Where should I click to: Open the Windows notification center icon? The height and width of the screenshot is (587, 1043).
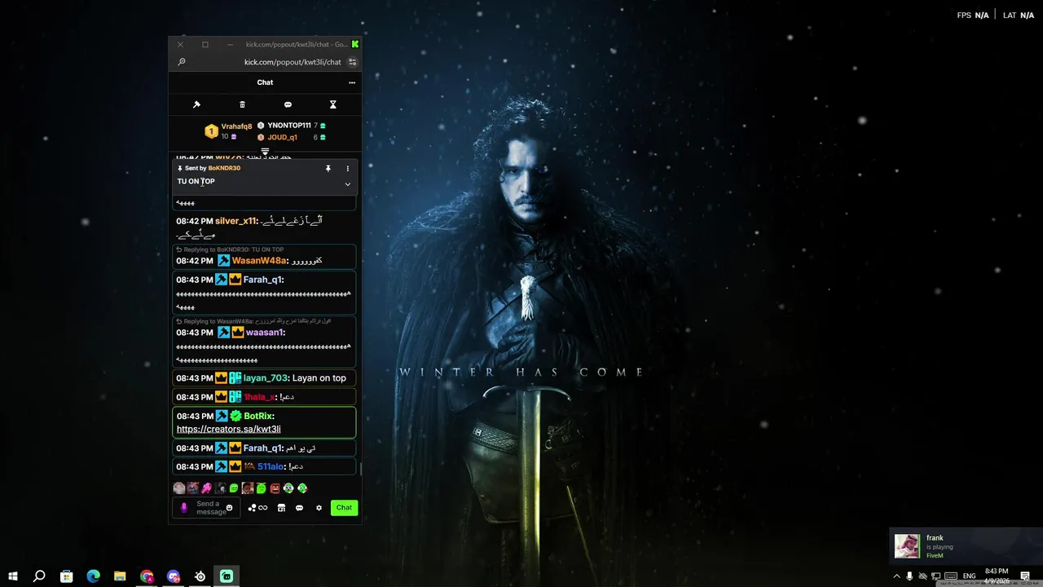pyautogui.click(x=1025, y=576)
